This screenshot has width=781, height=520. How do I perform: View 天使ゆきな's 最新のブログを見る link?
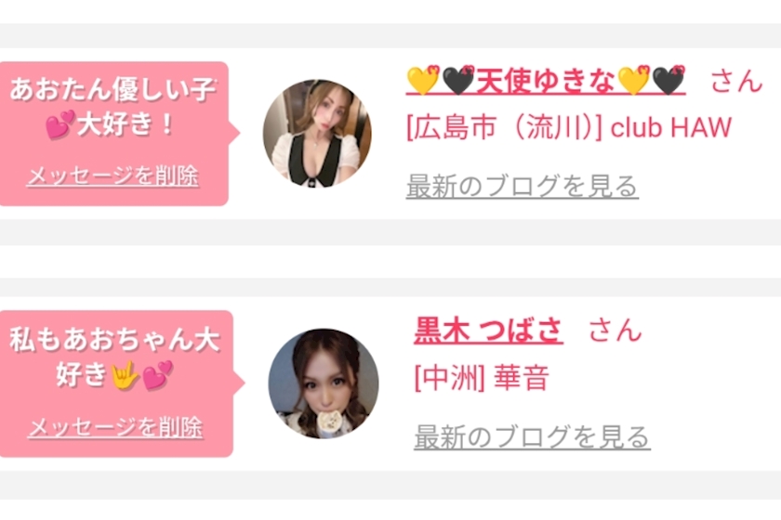point(522,186)
